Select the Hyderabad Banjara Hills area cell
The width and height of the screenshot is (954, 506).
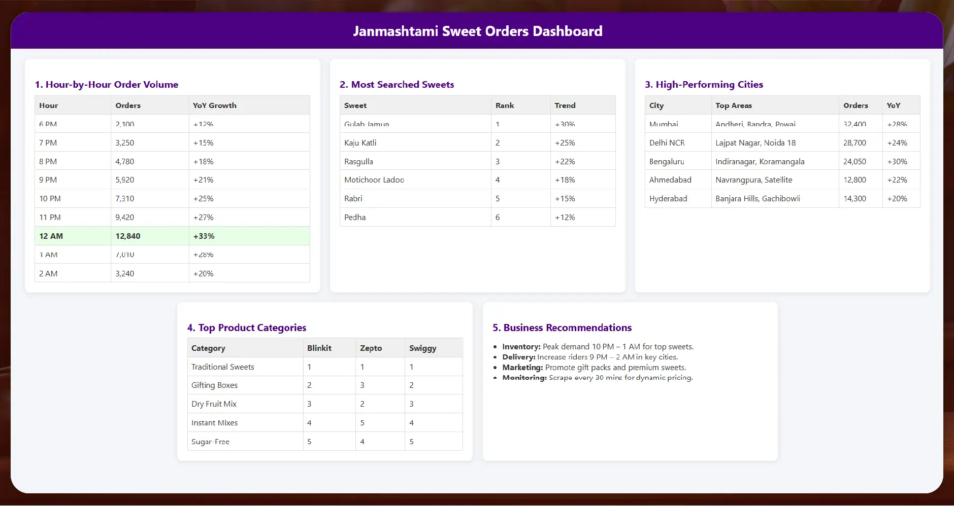tap(758, 198)
